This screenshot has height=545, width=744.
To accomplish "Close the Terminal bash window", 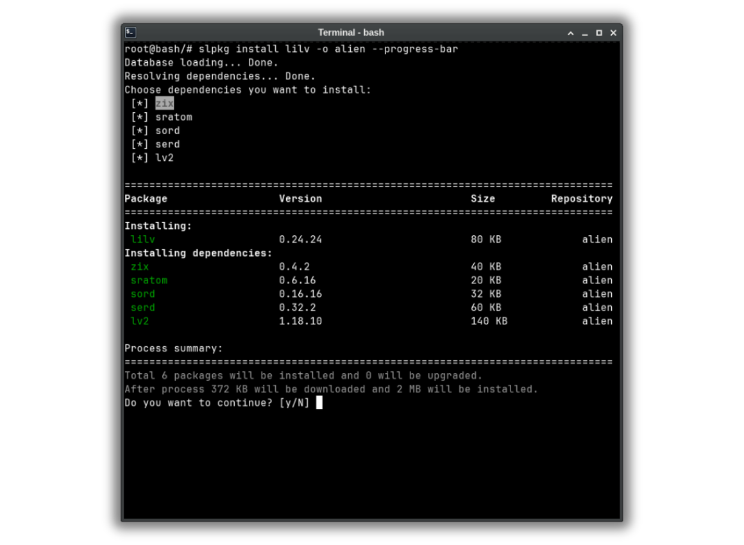I will (613, 33).
